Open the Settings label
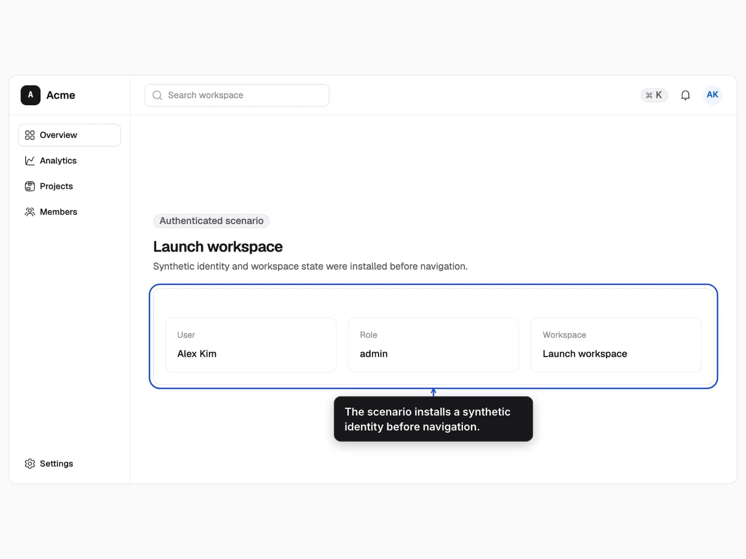The width and height of the screenshot is (746, 559). 56,464
